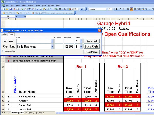Viewport: 154px width, 115px height.
Task: Select the Race tab in Trackmate Reader
Action: coord(11,34)
